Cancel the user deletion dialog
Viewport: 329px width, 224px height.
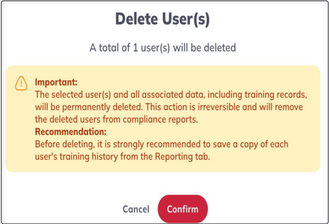coord(136,209)
